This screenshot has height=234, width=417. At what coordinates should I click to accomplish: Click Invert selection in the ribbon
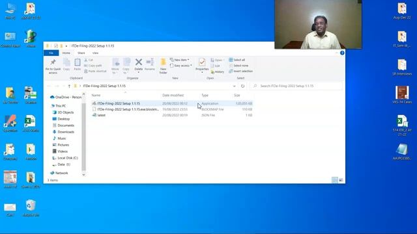pos(240,71)
